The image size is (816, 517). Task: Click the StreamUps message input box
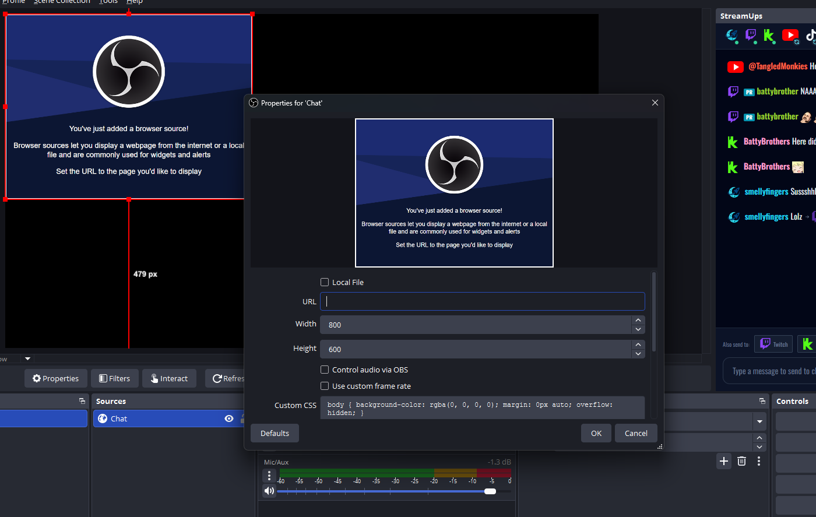click(770, 371)
